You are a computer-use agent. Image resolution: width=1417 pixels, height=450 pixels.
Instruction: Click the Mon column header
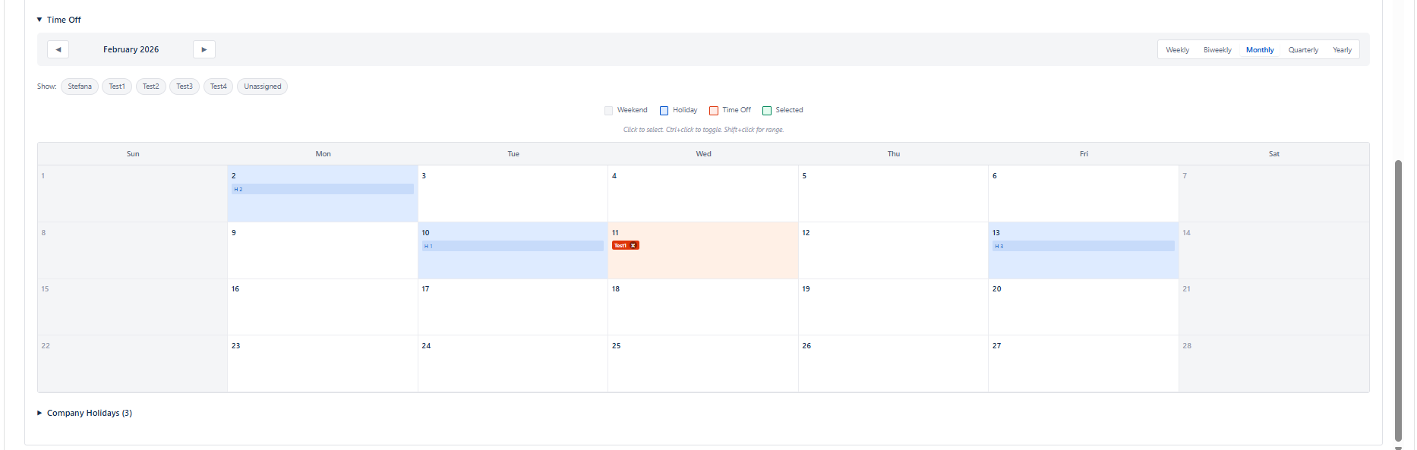[x=323, y=154]
